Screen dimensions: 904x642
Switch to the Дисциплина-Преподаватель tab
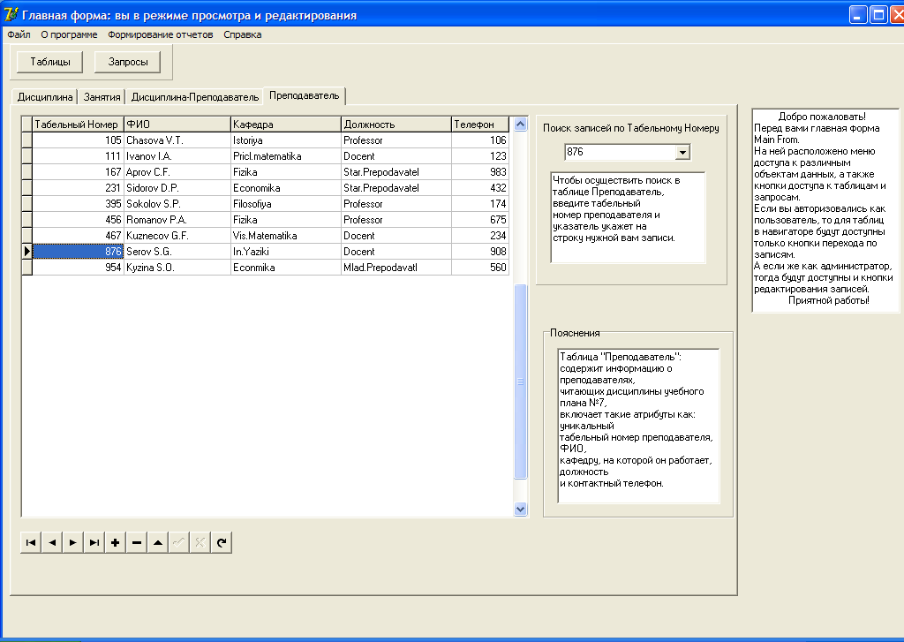point(195,97)
